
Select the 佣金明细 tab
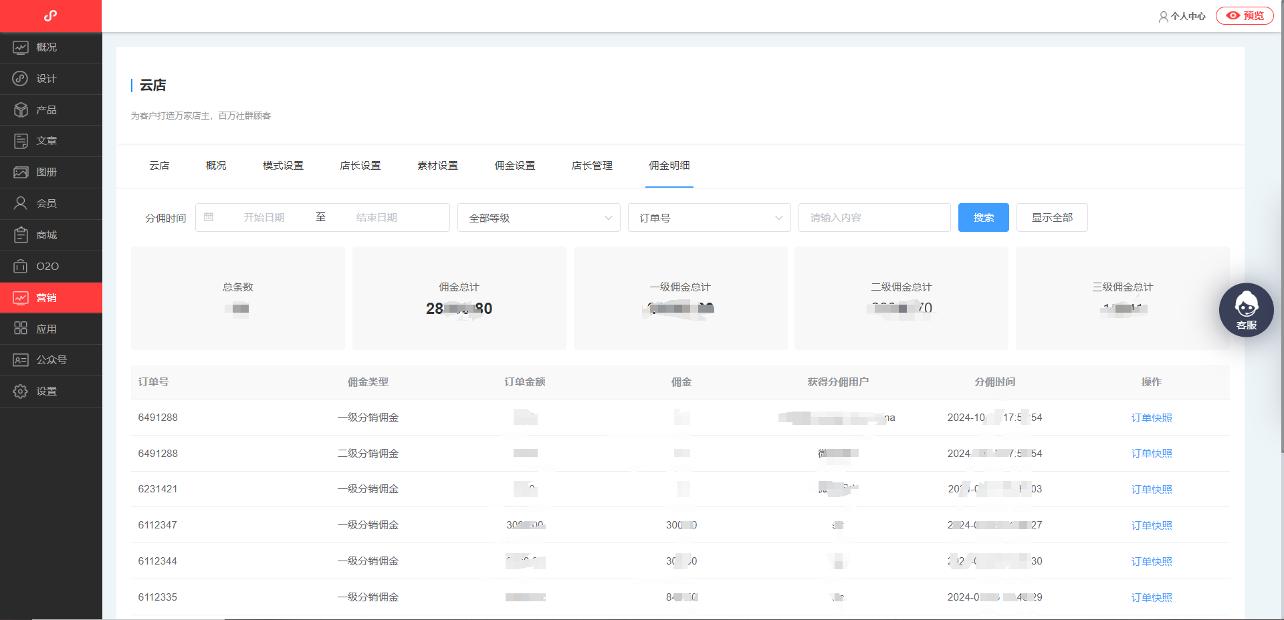click(x=669, y=166)
